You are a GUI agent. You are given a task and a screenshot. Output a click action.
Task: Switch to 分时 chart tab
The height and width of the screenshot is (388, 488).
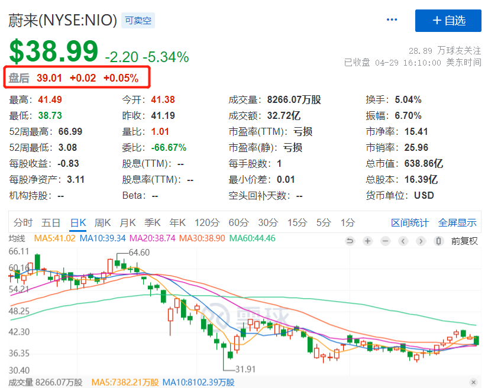point(23,222)
